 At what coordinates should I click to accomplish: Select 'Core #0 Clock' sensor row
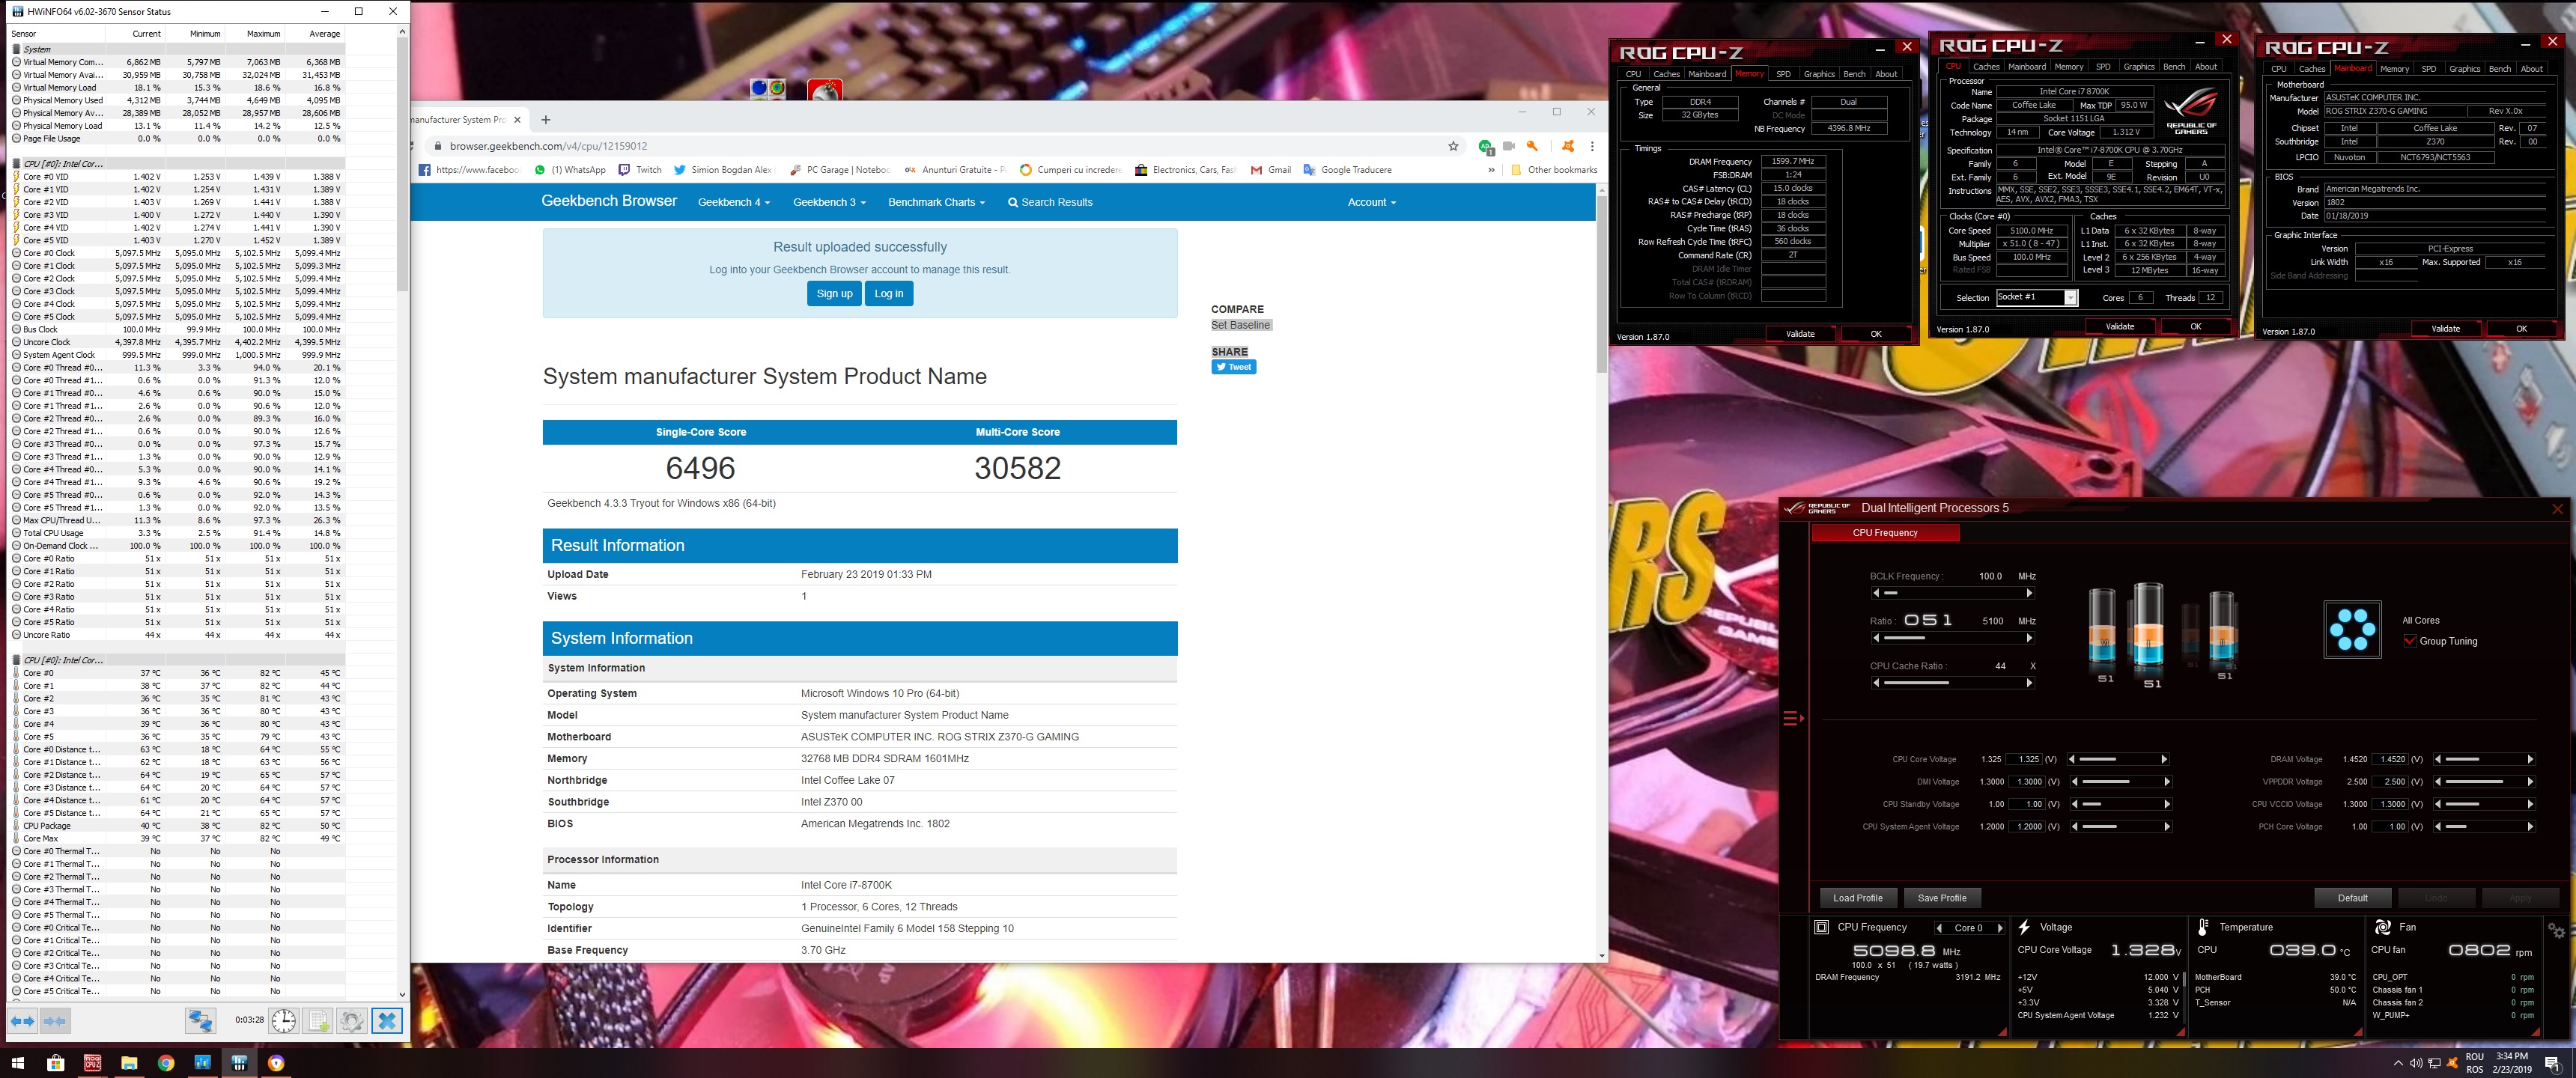click(178, 253)
